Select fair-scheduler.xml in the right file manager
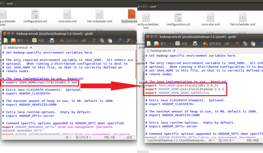 [x=243, y=19]
